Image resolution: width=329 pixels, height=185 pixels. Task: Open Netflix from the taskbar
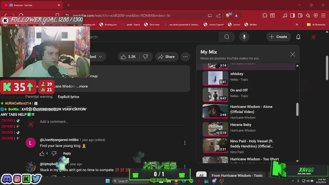[199, 181]
